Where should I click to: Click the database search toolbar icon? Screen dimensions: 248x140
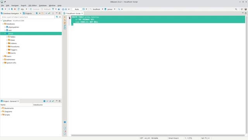(119, 9)
